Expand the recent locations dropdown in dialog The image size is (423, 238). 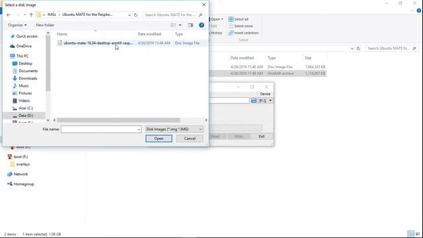coord(24,15)
